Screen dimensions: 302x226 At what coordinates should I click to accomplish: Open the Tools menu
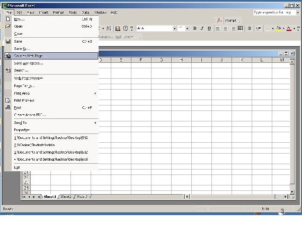click(73, 13)
